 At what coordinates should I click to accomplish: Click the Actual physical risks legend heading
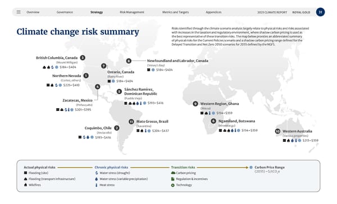39,168
